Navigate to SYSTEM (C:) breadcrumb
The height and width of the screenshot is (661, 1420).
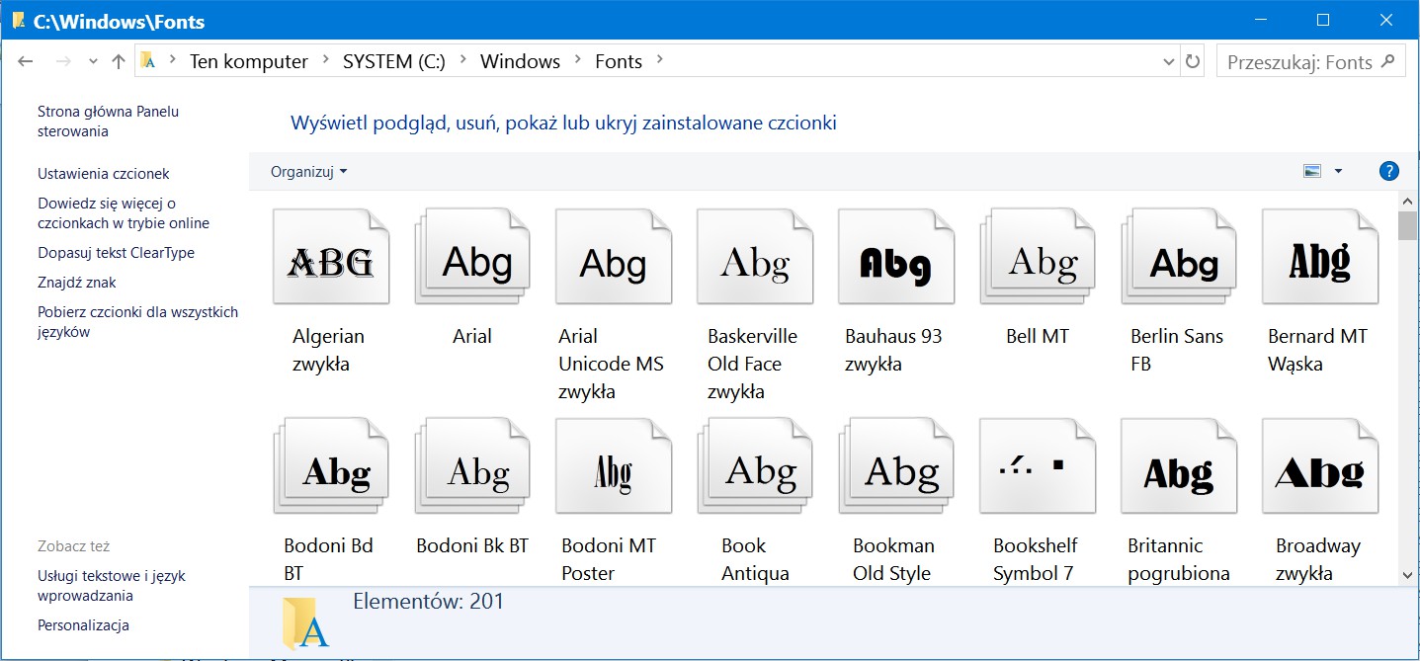394,61
